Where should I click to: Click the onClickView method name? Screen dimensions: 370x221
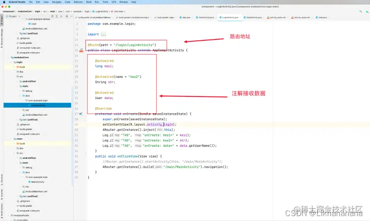127,157
